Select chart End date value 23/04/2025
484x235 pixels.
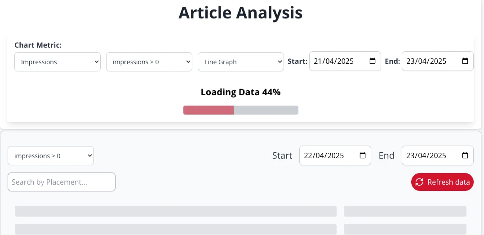(x=426, y=62)
